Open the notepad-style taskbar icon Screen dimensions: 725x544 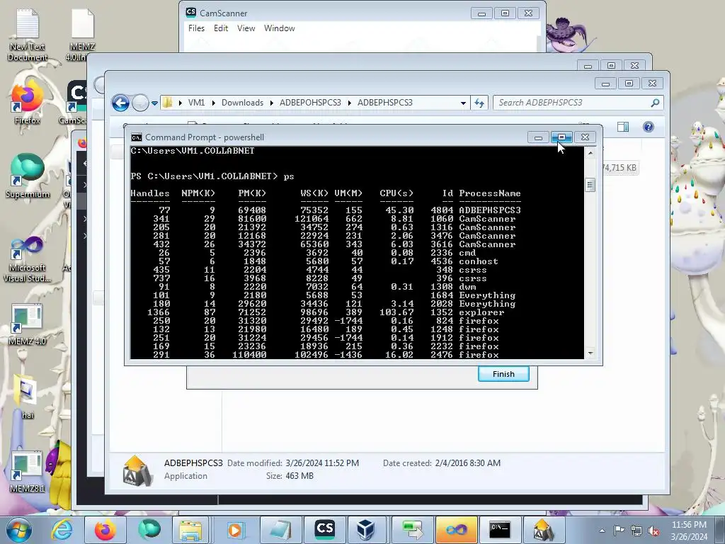pyautogui.click(x=280, y=530)
